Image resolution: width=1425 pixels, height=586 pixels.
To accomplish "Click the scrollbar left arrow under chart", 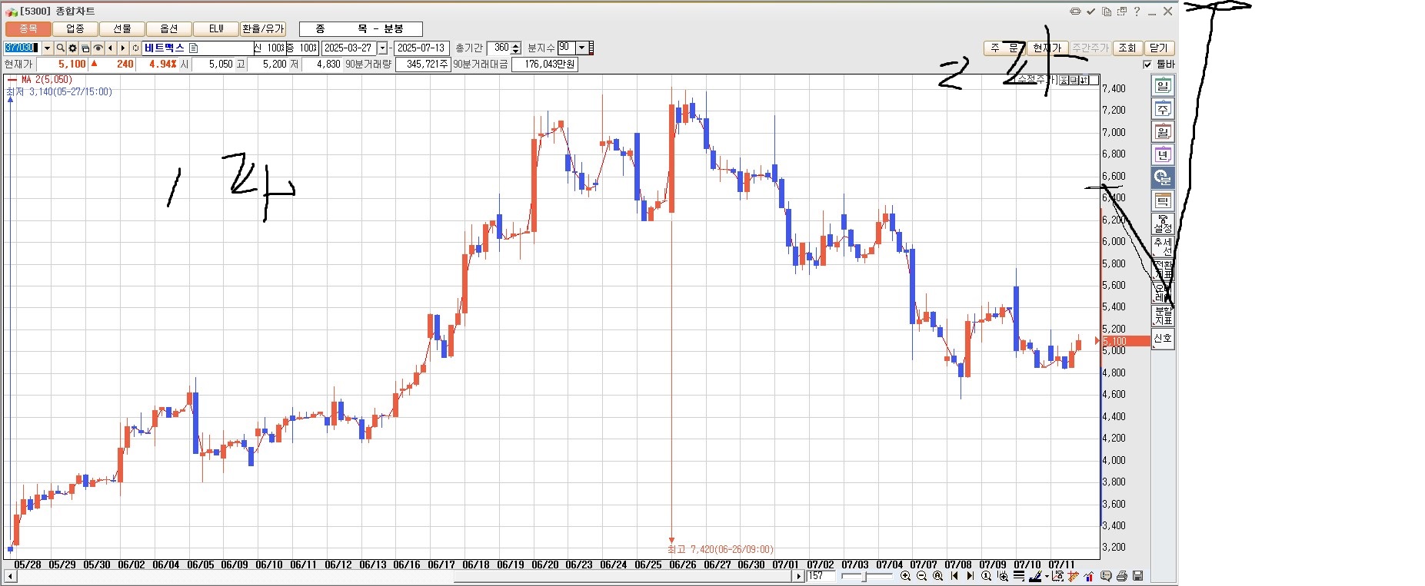I will [11, 576].
